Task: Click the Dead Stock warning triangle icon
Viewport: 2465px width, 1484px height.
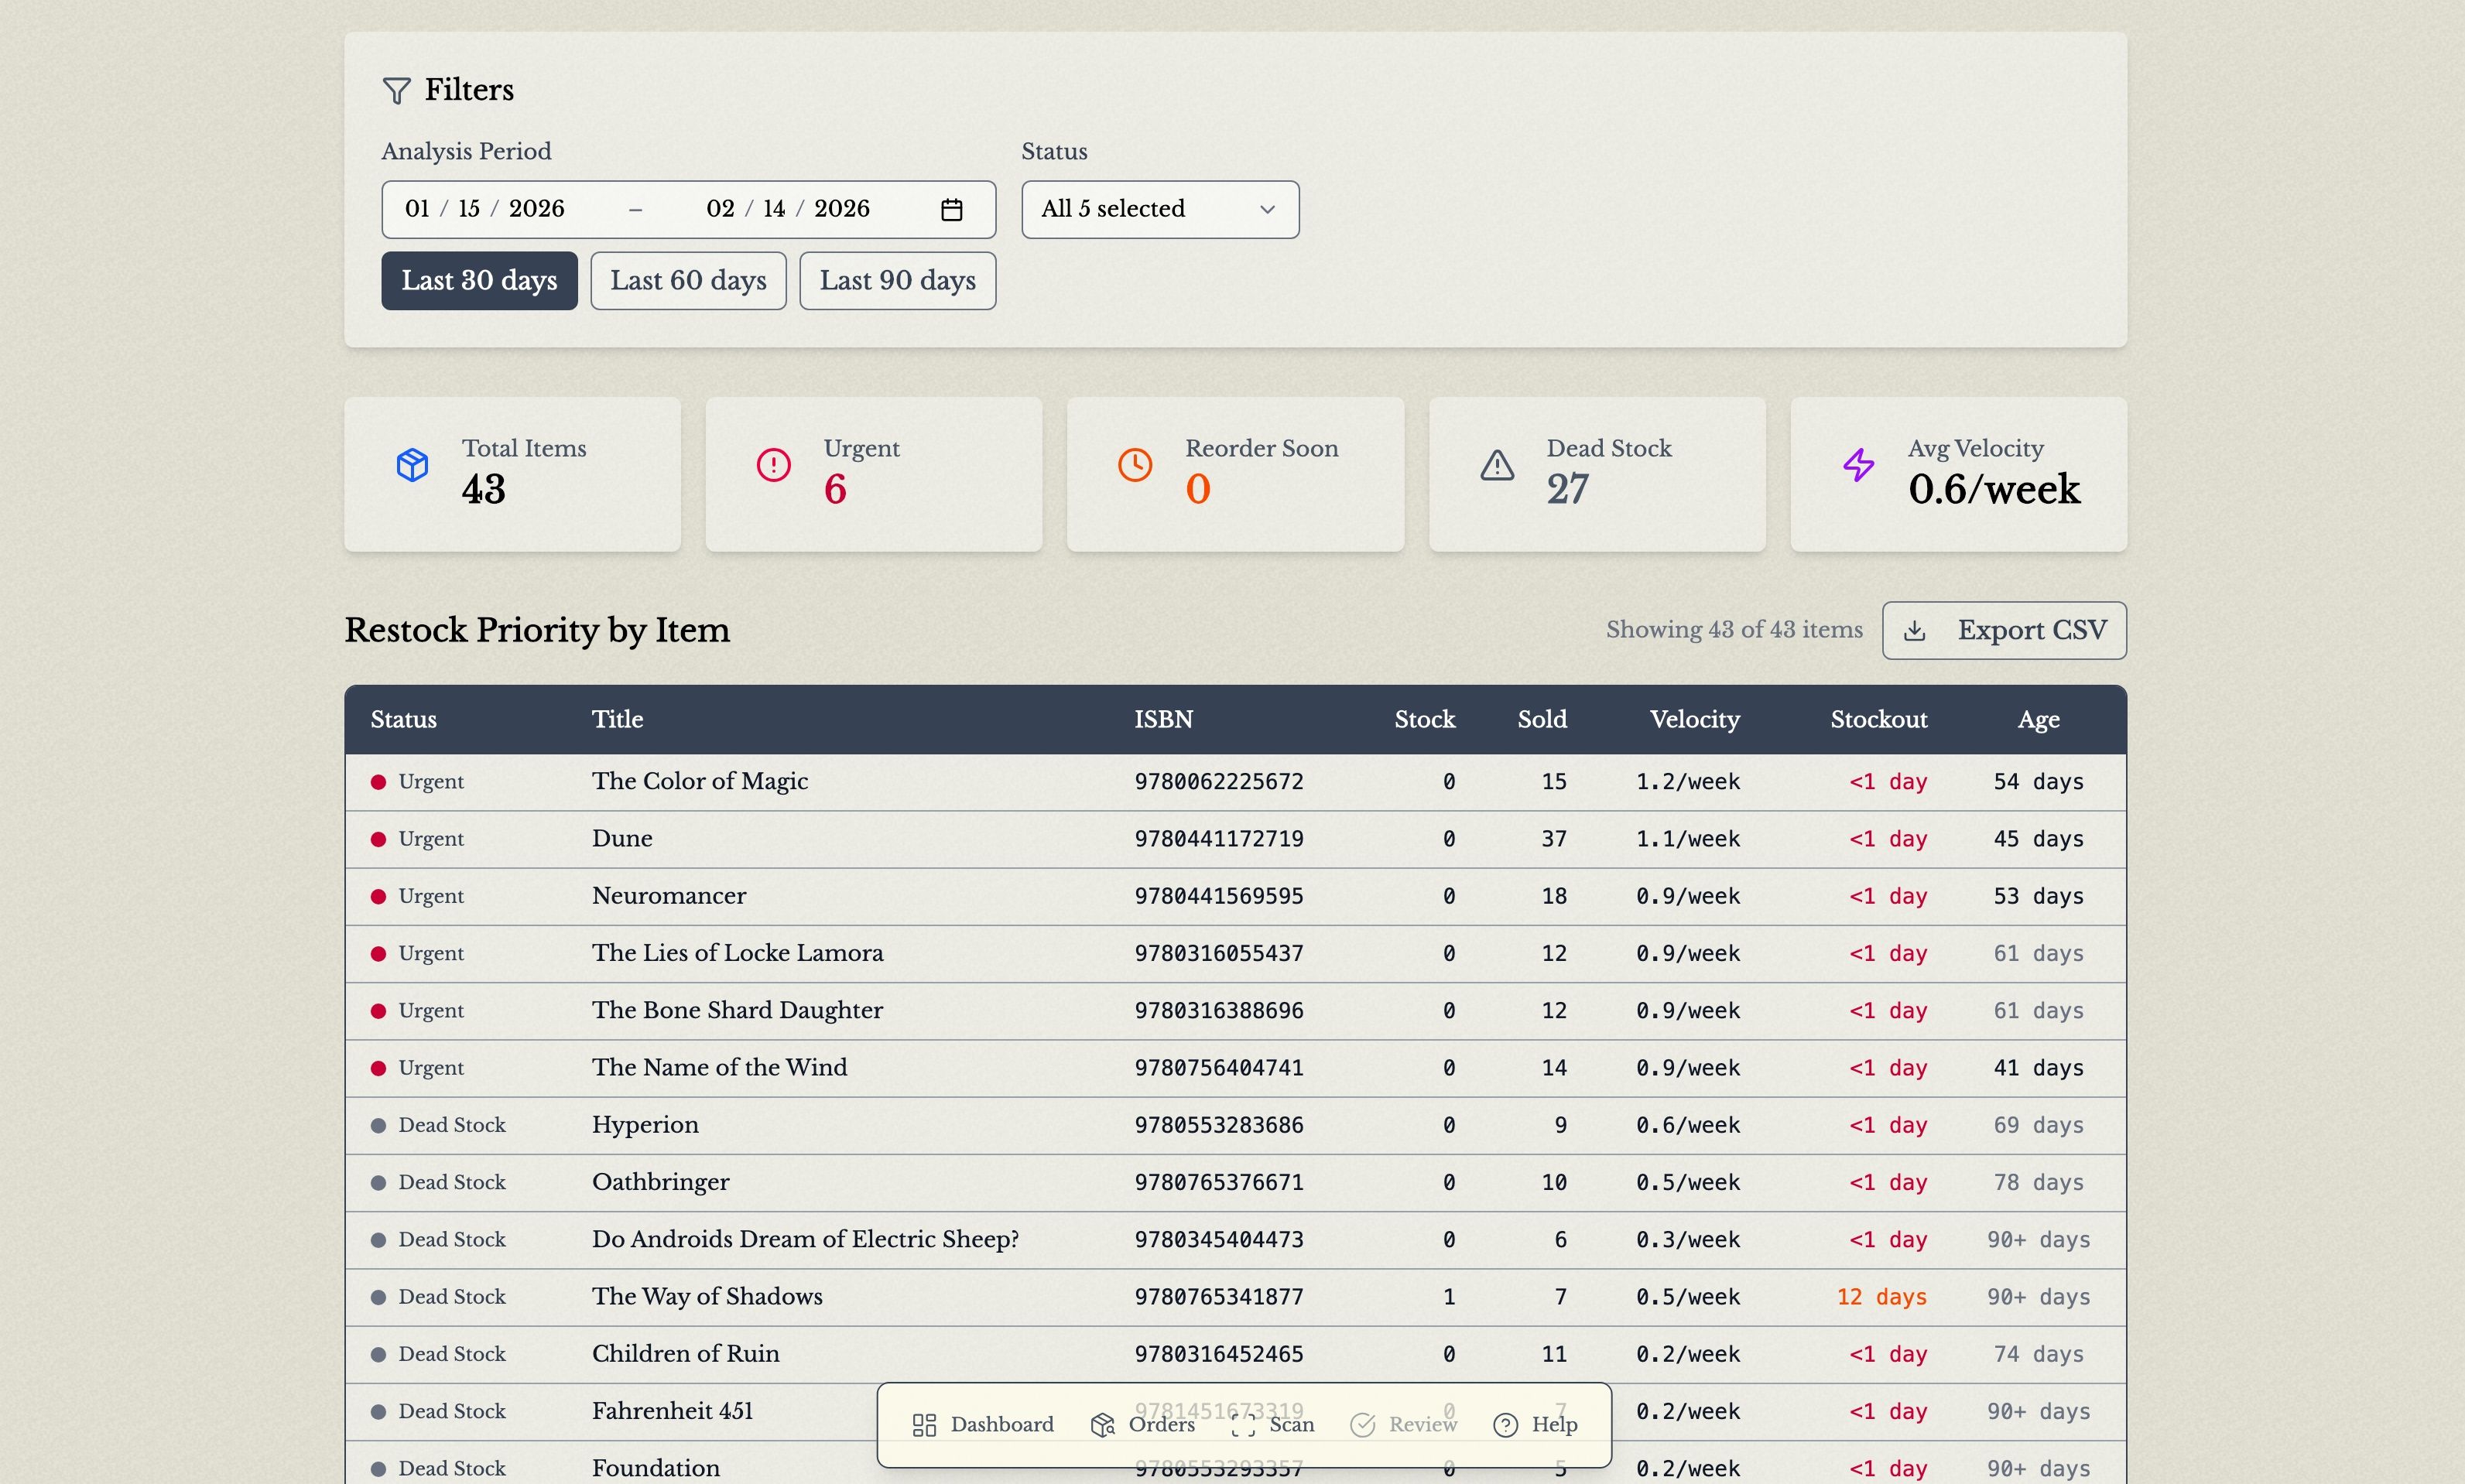Action: (1496, 465)
